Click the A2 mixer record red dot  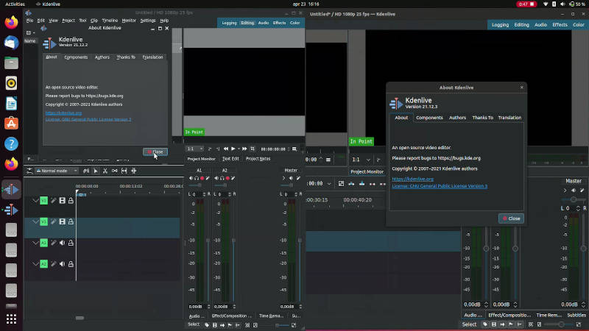228,178
